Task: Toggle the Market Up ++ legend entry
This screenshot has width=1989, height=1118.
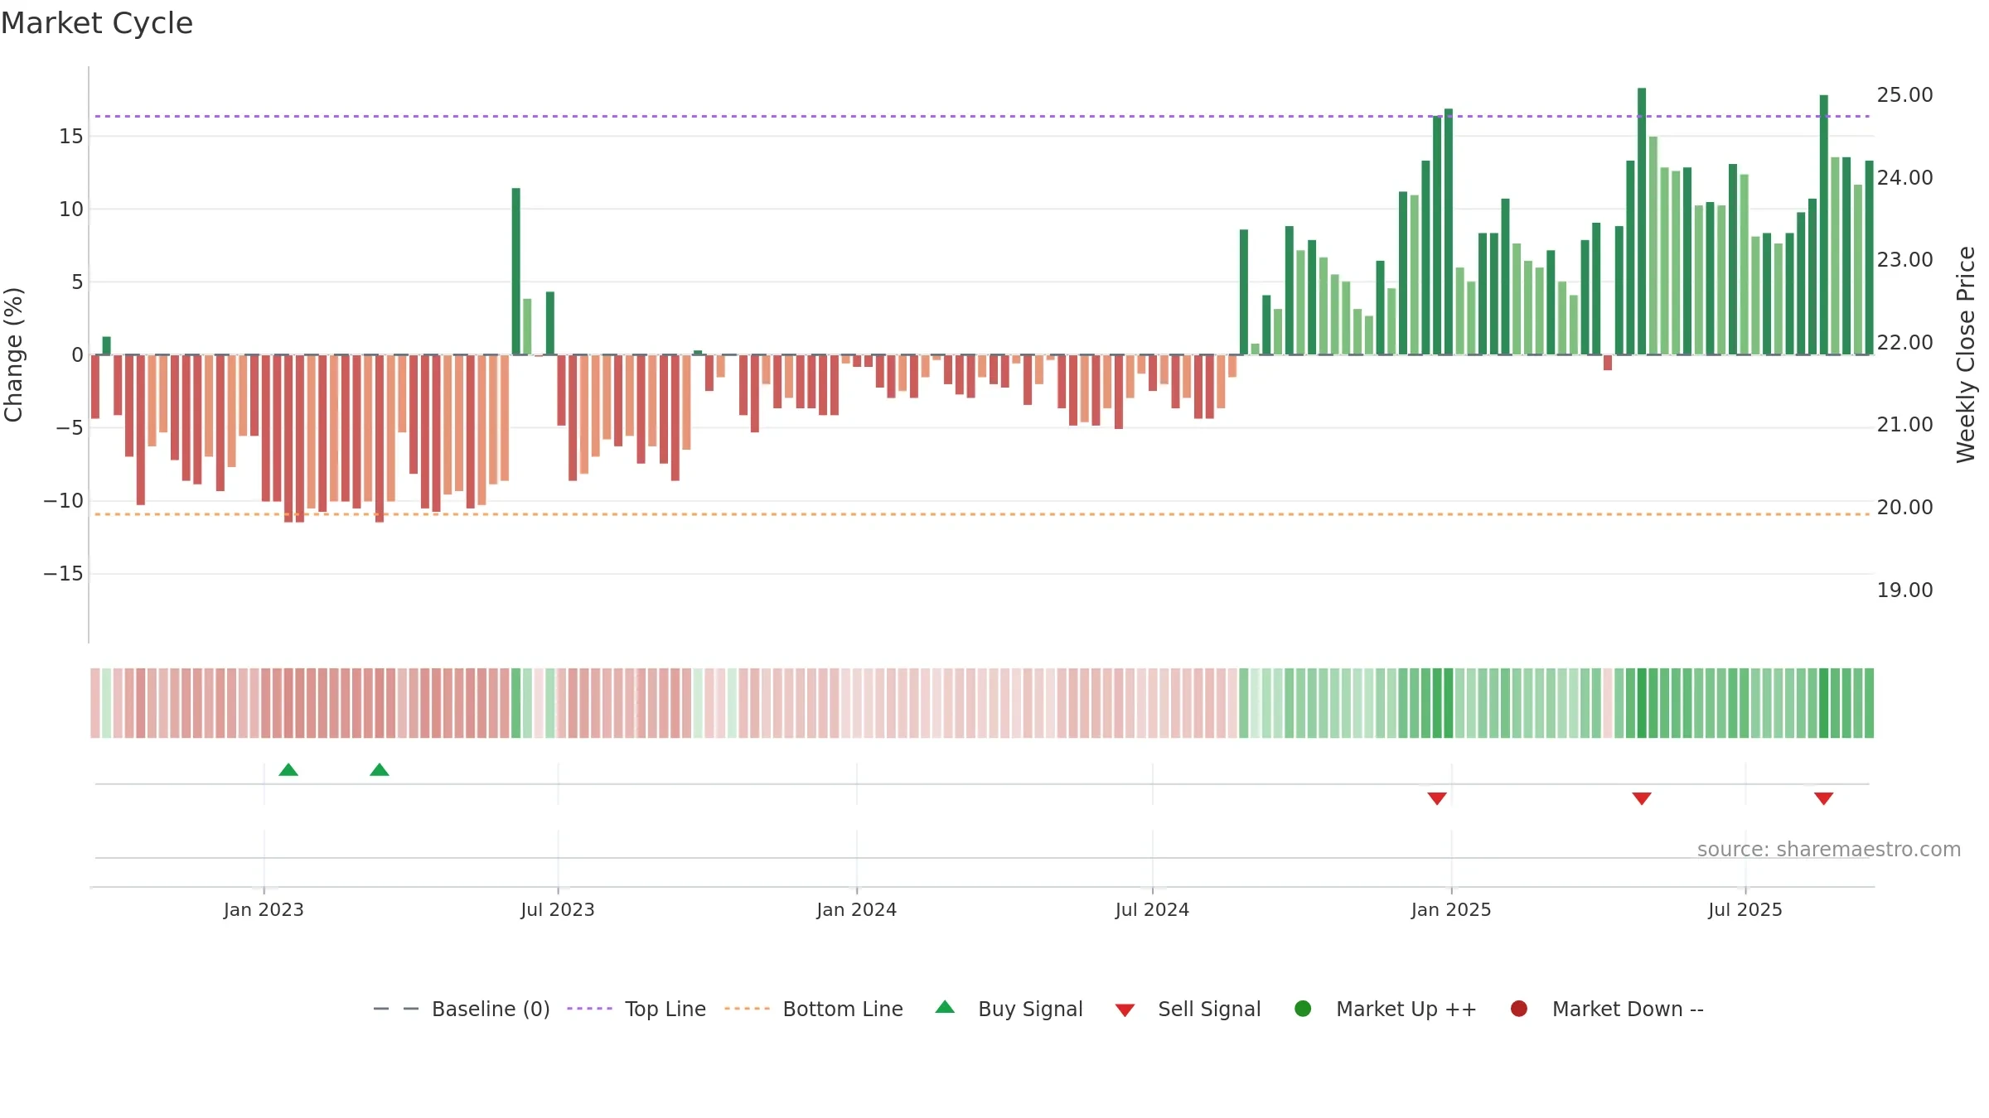Action: [x=1386, y=1009]
